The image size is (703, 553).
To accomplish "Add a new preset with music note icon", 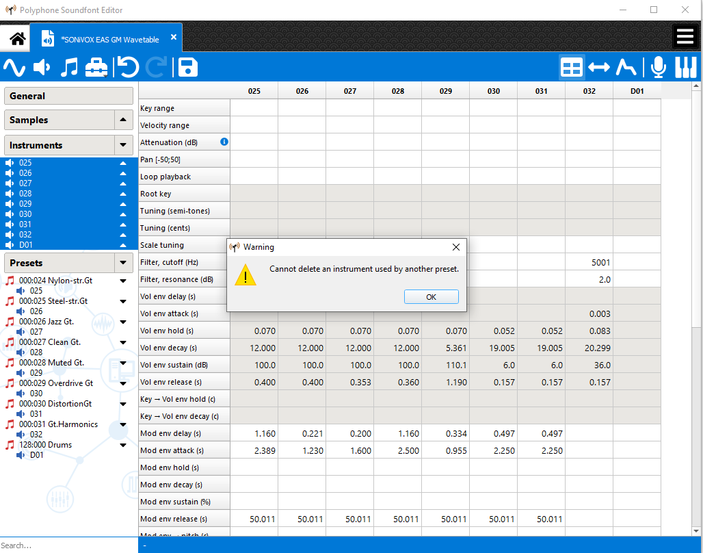I will point(69,67).
